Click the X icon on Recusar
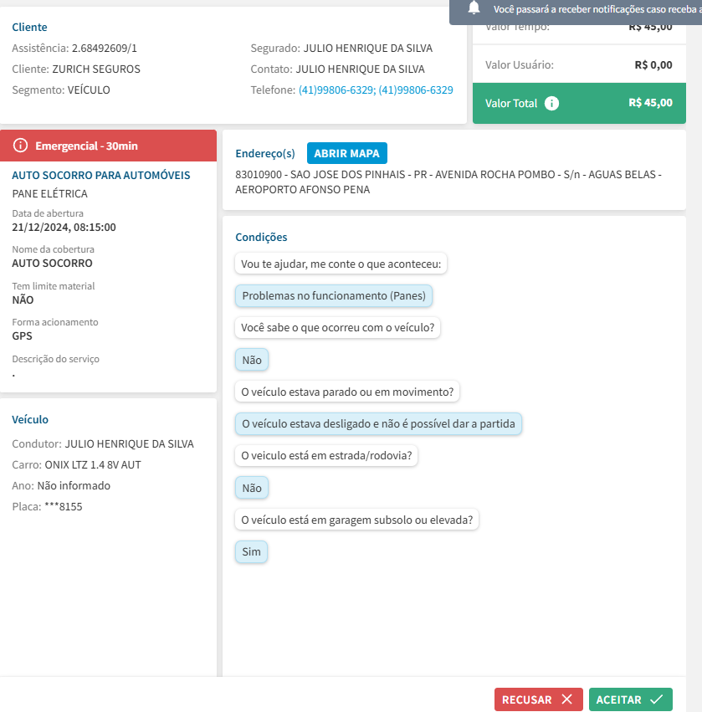 (567, 699)
